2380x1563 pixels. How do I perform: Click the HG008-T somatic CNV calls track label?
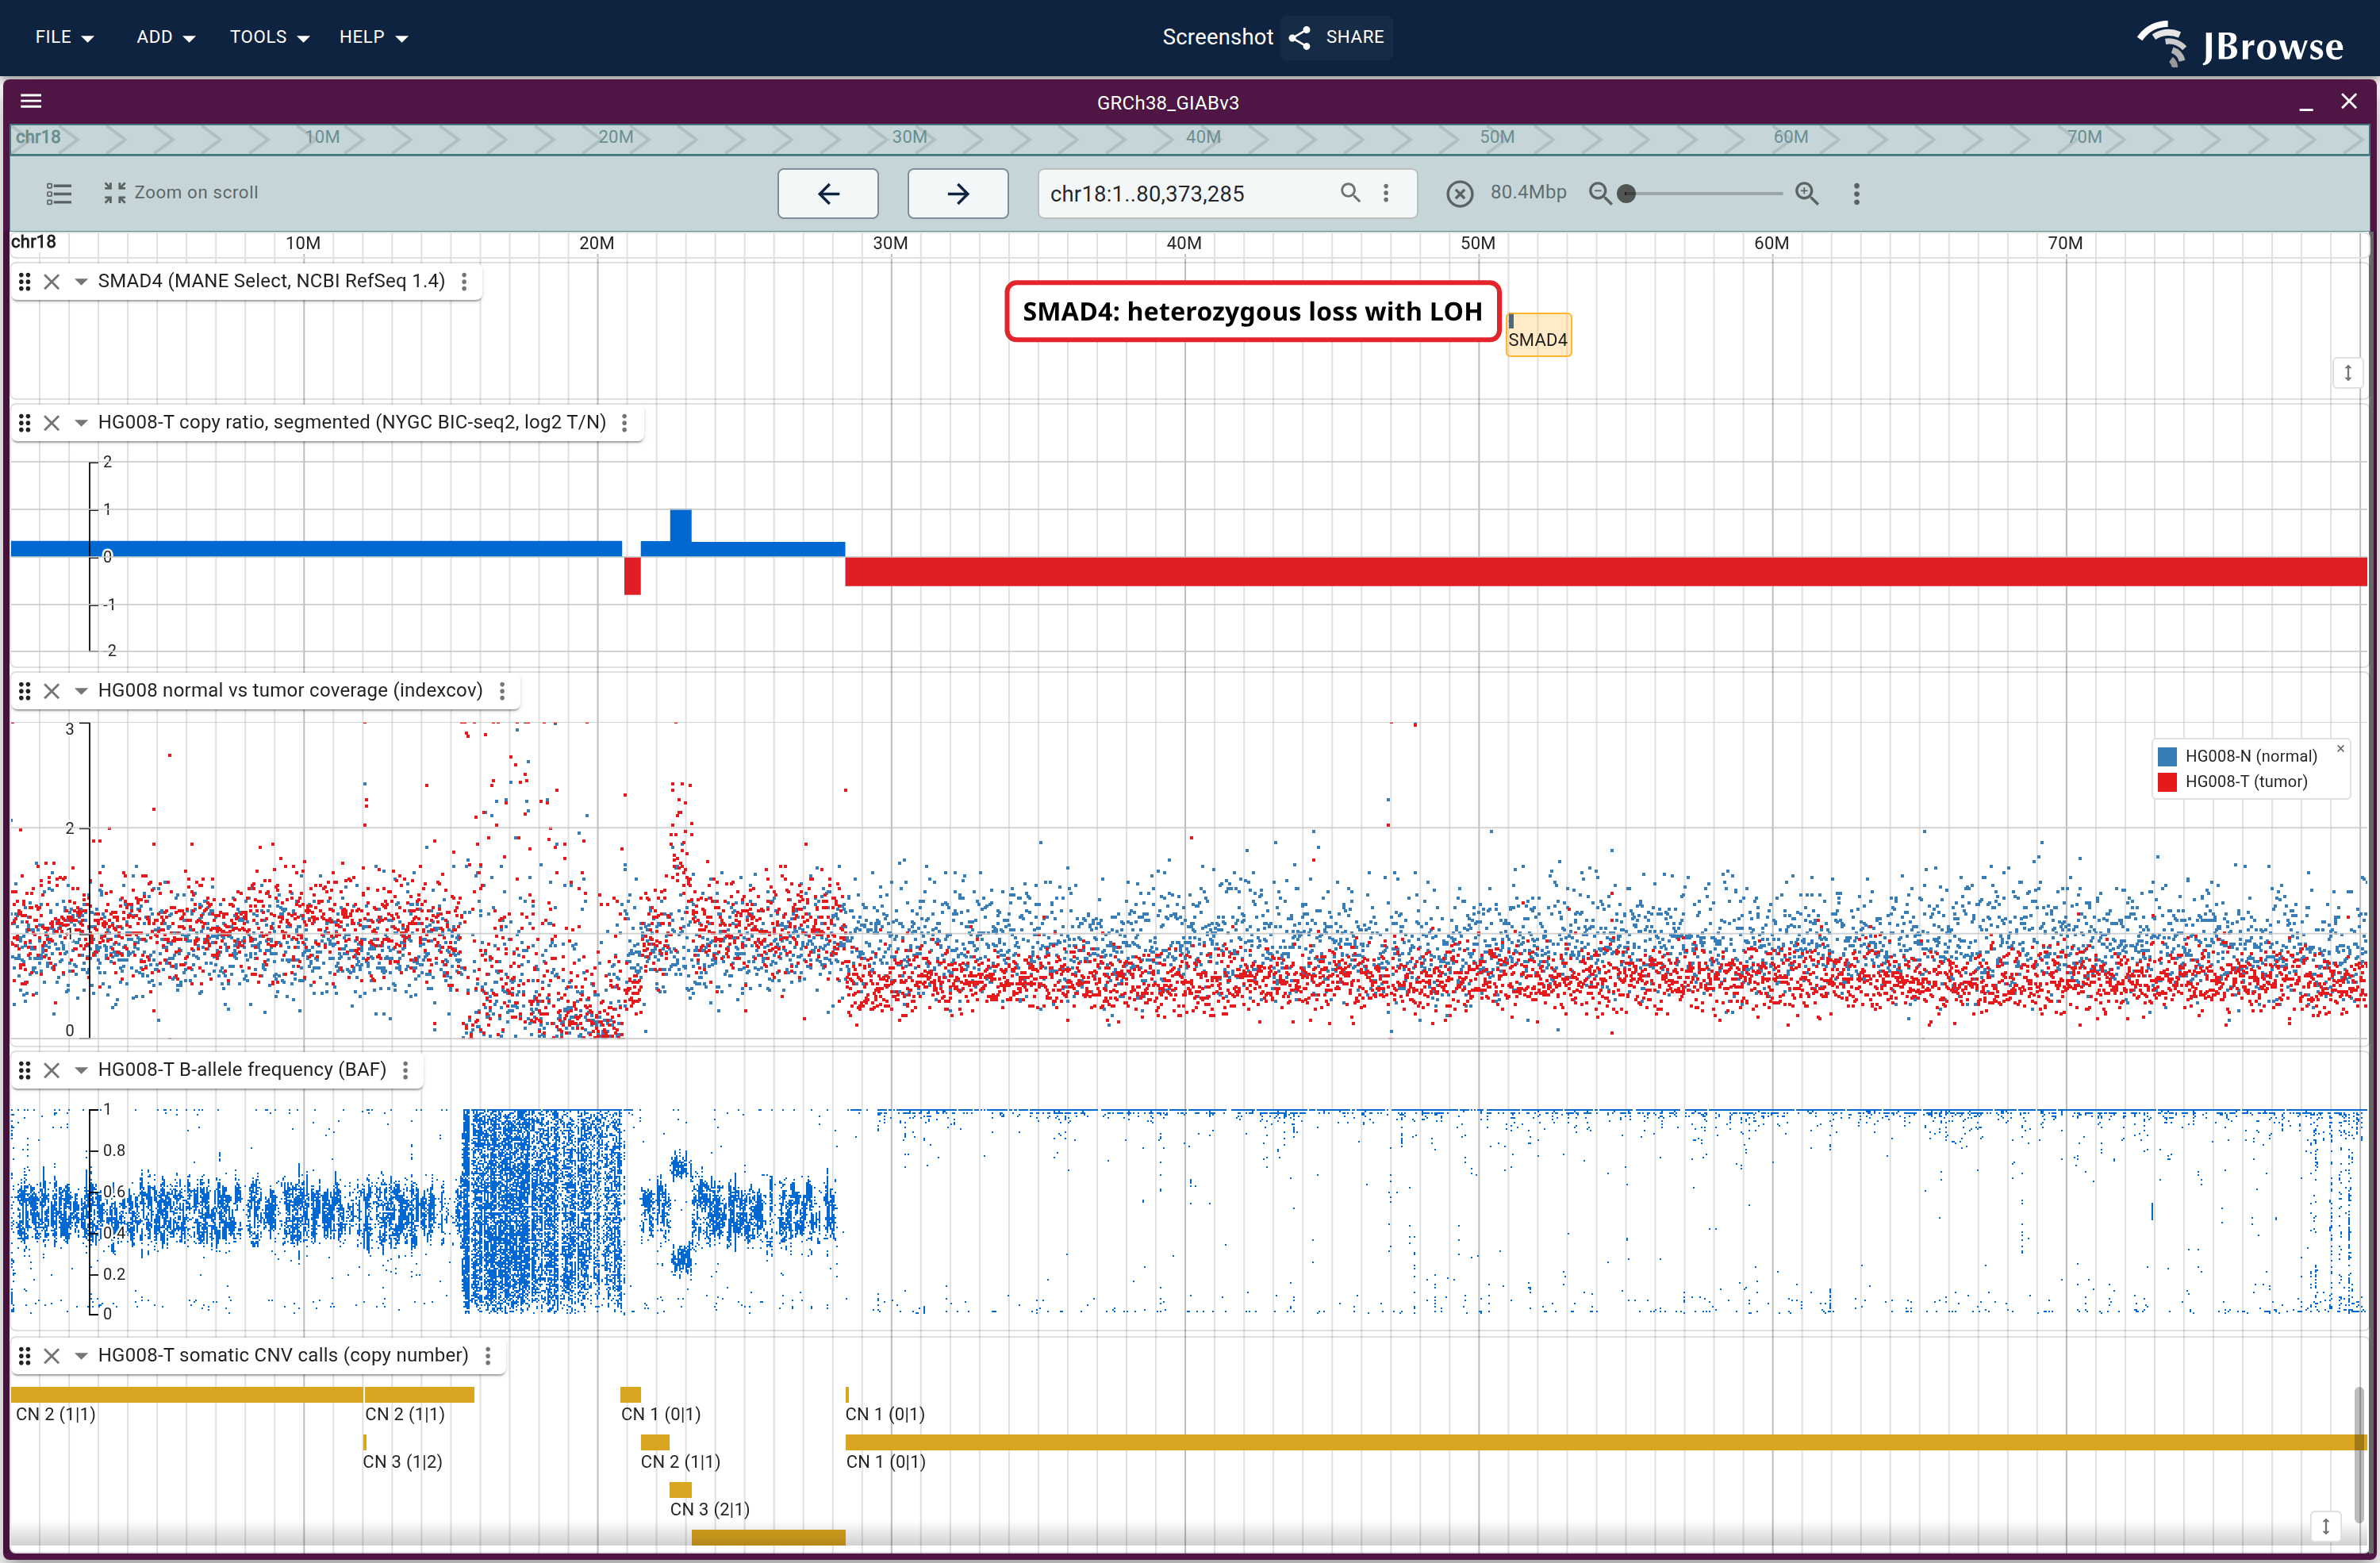click(283, 1355)
